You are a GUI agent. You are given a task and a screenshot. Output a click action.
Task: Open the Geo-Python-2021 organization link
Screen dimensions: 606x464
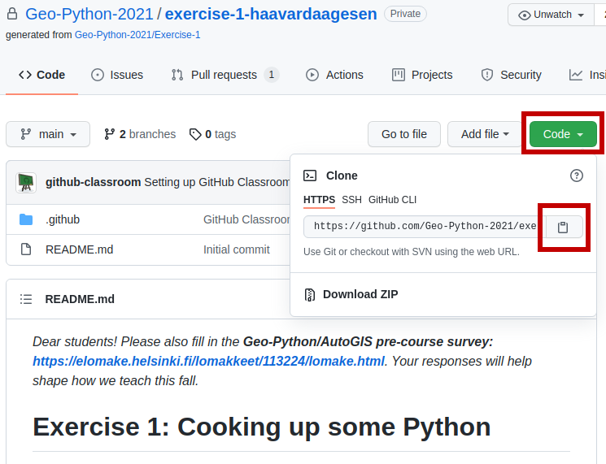coord(89,15)
